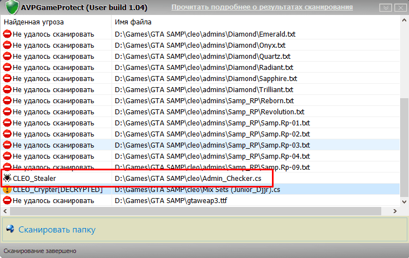Sort by the Найденная угроза column header
Image resolution: width=409 pixels, height=258 pixels.
point(33,22)
